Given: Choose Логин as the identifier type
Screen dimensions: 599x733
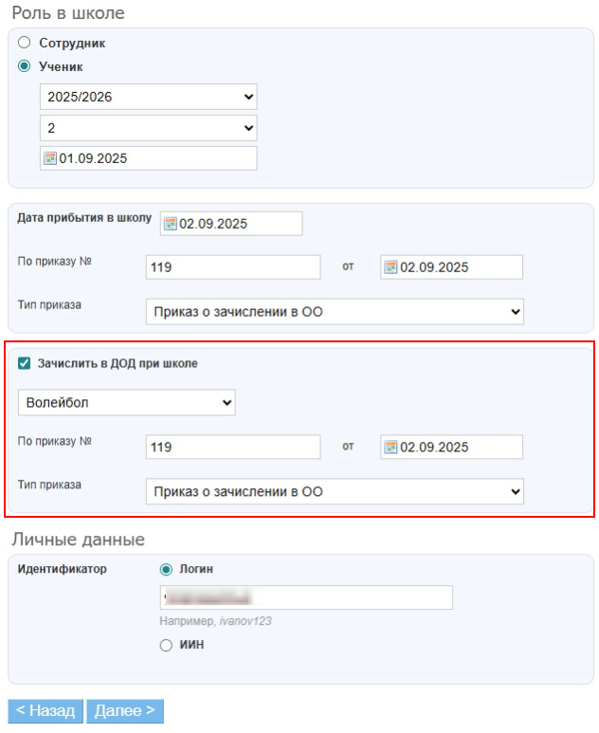Looking at the screenshot, I should click(x=167, y=569).
